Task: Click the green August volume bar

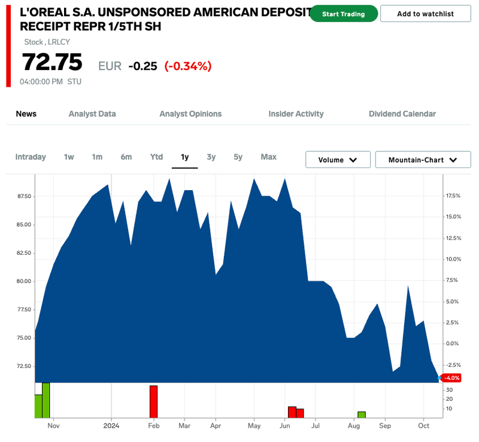Action: (362, 414)
